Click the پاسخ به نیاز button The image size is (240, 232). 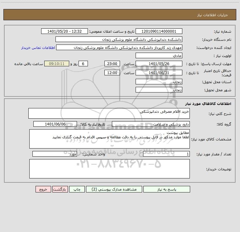(x=166, y=189)
